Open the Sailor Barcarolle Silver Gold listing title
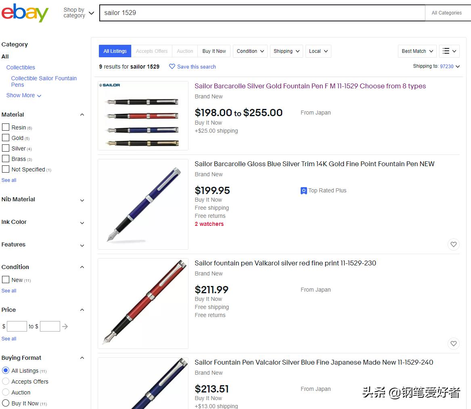The image size is (471, 409). (310, 86)
